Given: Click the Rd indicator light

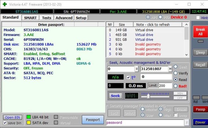Looking at the screenshot, I should (x=196, y=98).
